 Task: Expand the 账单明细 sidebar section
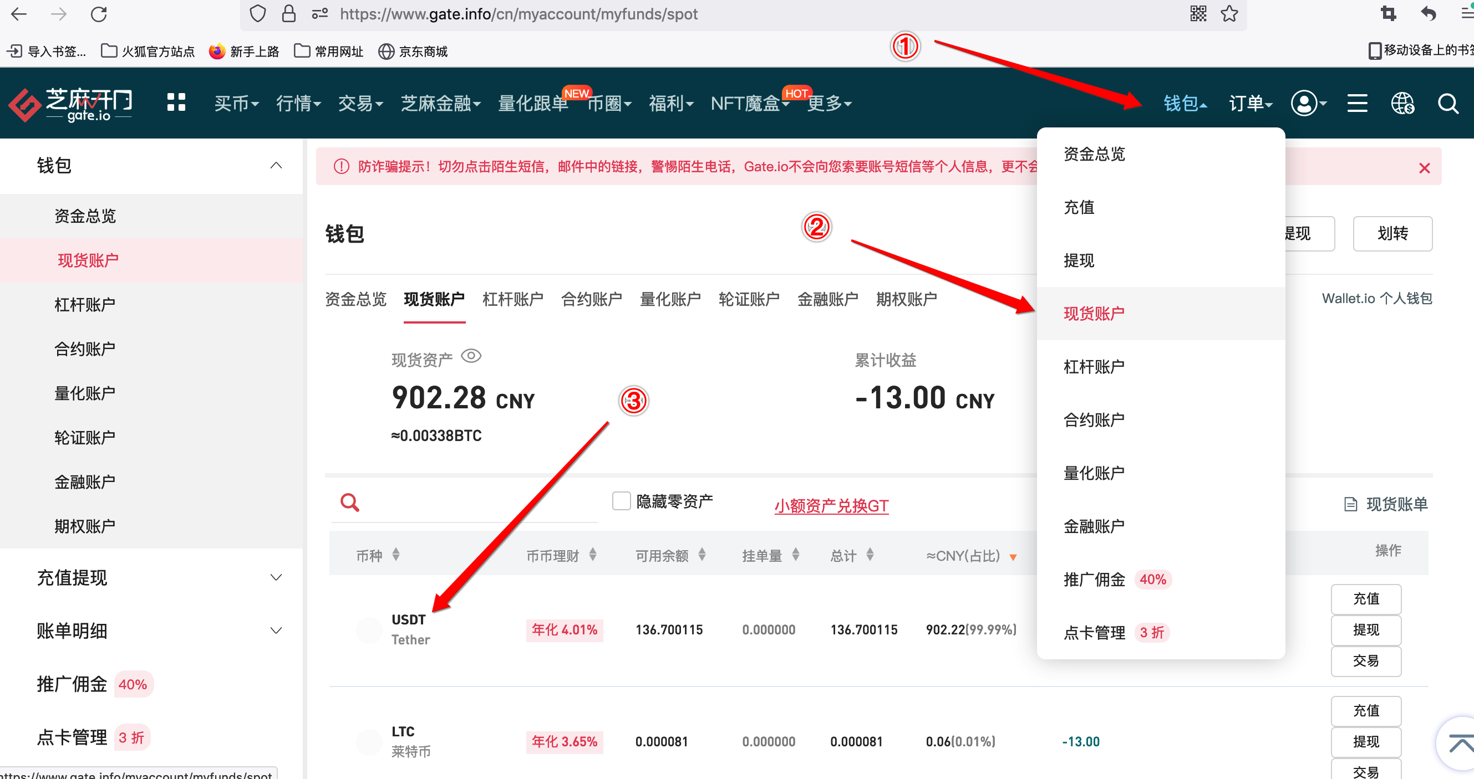[x=276, y=631]
